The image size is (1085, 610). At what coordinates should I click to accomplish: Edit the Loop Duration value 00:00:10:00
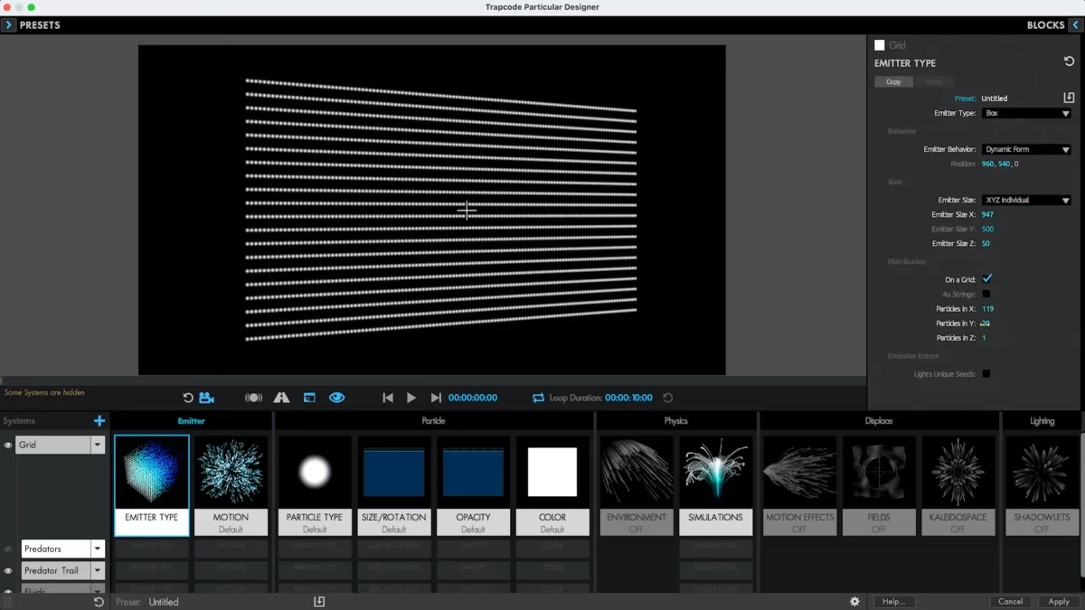628,398
